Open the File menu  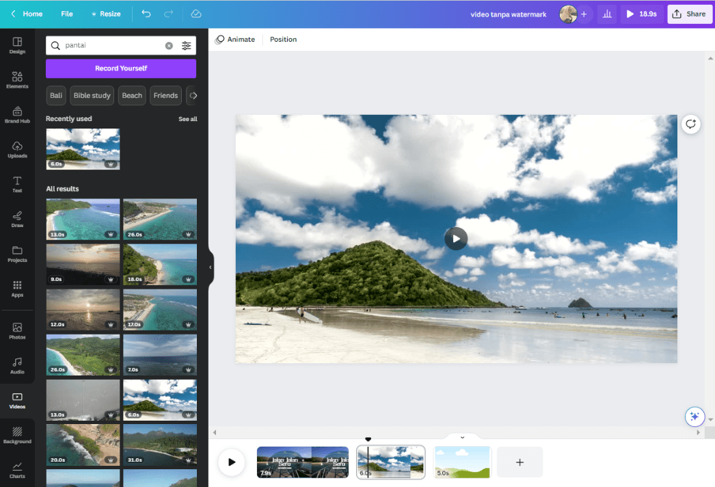click(x=66, y=13)
